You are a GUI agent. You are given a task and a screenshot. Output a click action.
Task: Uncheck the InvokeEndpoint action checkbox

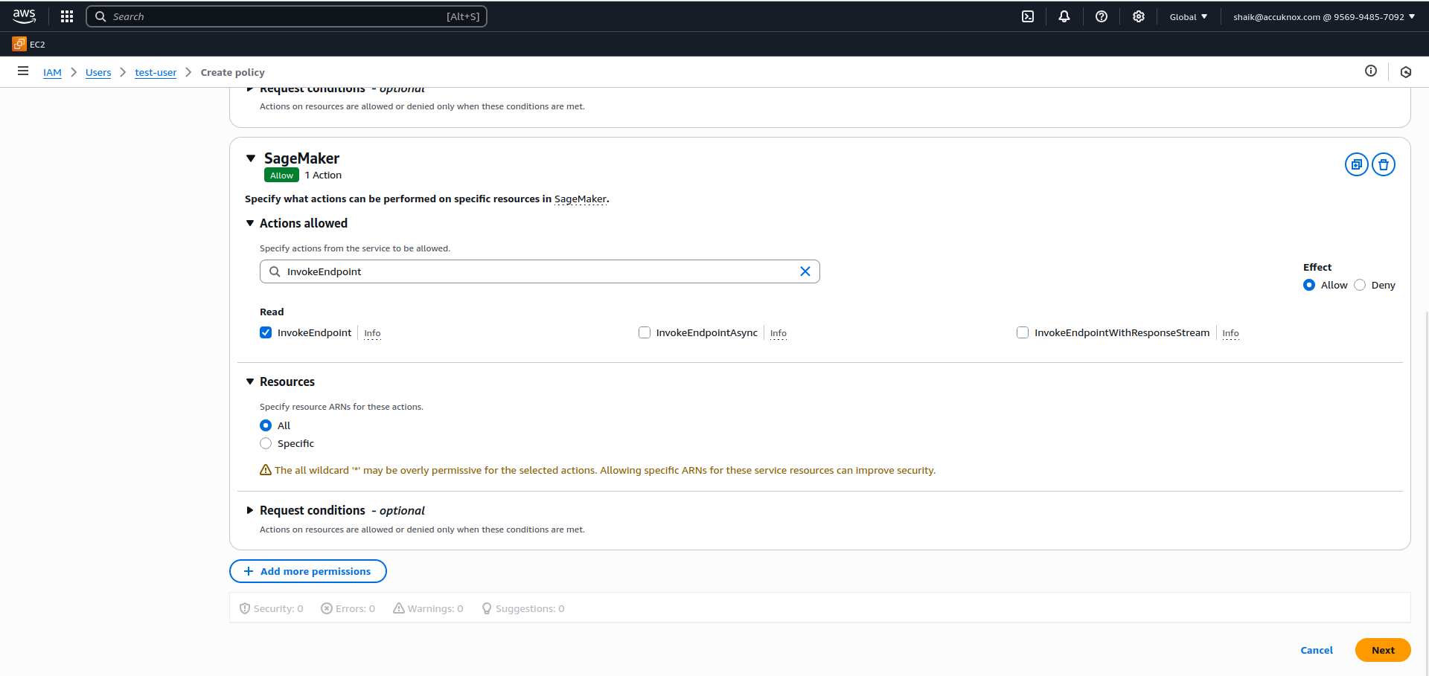coord(266,332)
